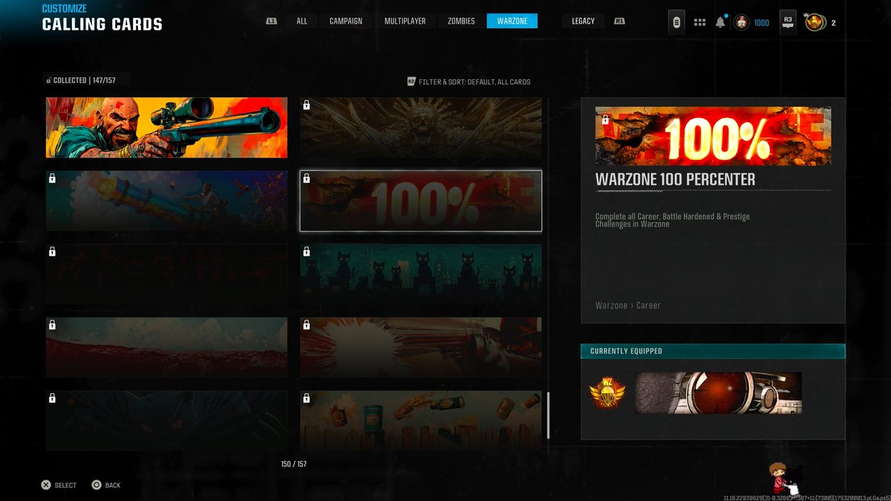The image size is (891, 501).
Task: Select the dark teal locked calling card
Action: pyautogui.click(x=166, y=421)
